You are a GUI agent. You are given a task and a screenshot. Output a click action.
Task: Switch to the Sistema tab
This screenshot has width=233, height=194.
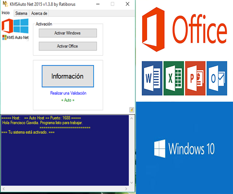pyautogui.click(x=21, y=13)
